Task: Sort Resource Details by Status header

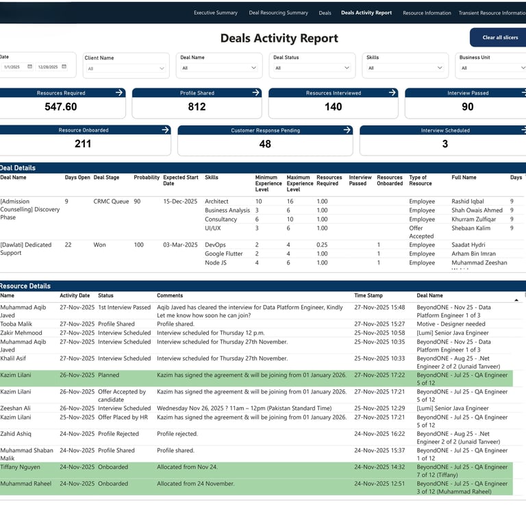Action: pos(105,295)
